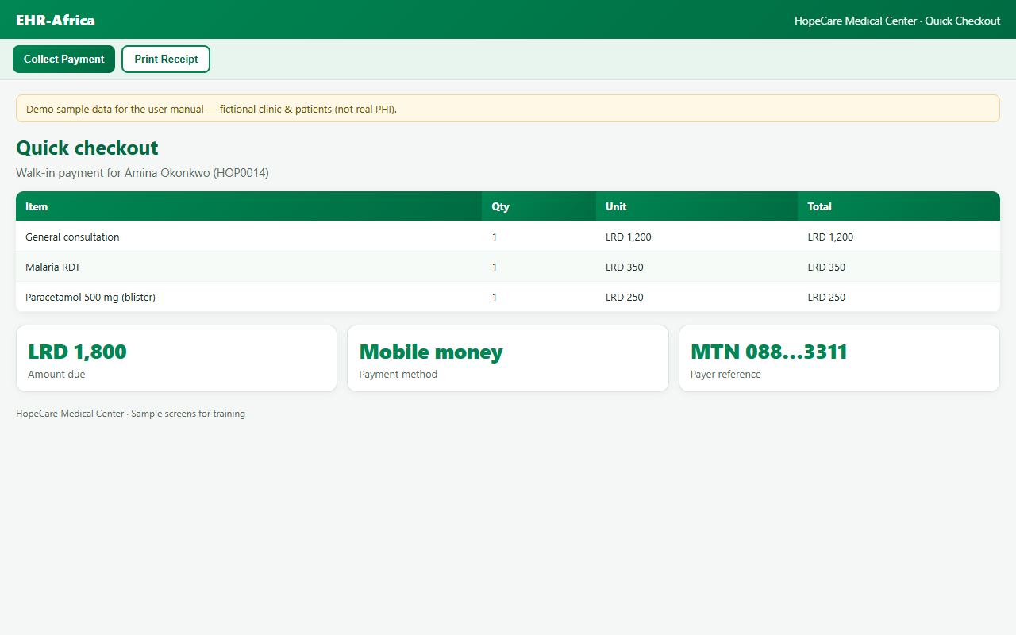Select the total for General consultation
This screenshot has width=1016, height=635.
point(830,237)
